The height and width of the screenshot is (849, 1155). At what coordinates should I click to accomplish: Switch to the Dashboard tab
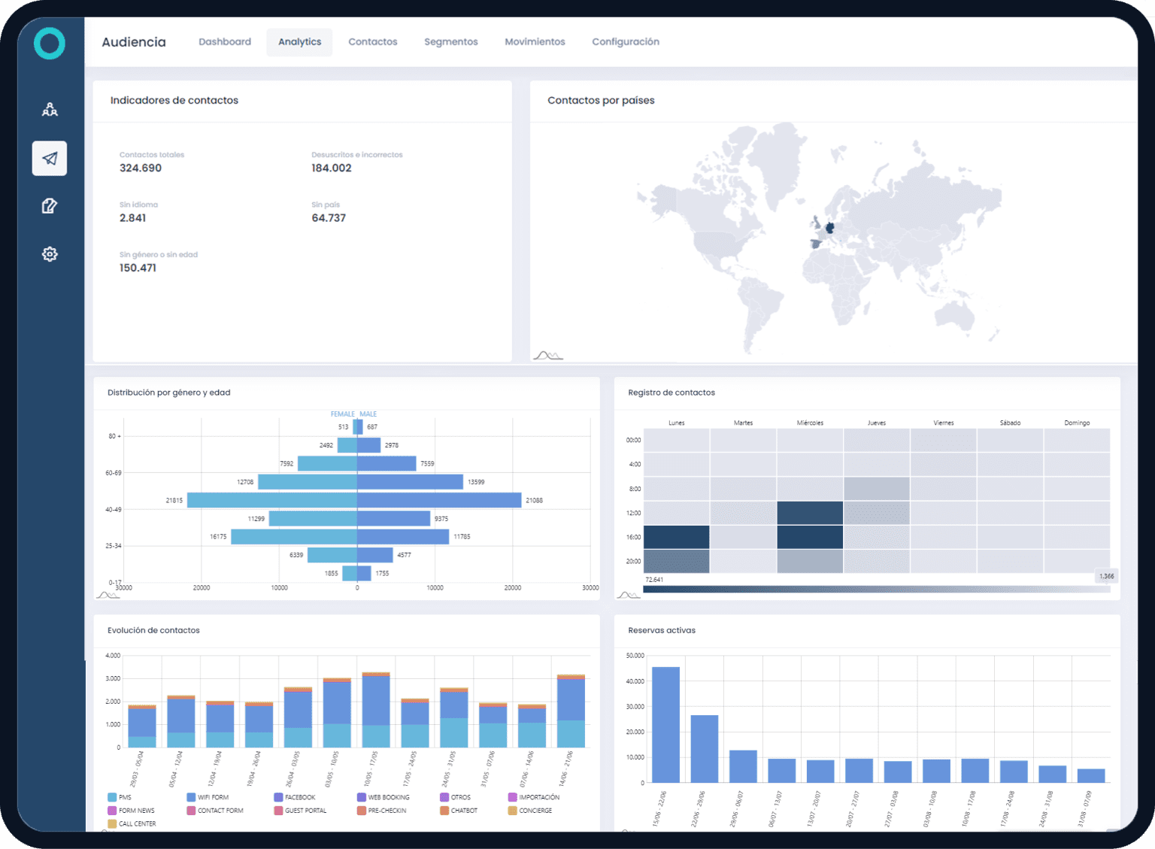click(x=225, y=41)
